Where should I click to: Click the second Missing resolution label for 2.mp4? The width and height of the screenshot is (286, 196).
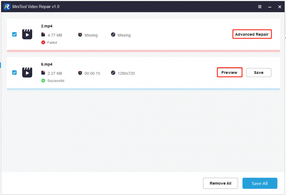[x=124, y=35]
